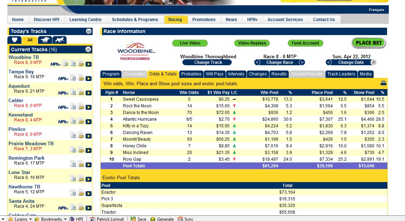
Task: Open the Woodbine TB PP document icon
Action: (x=81, y=63)
